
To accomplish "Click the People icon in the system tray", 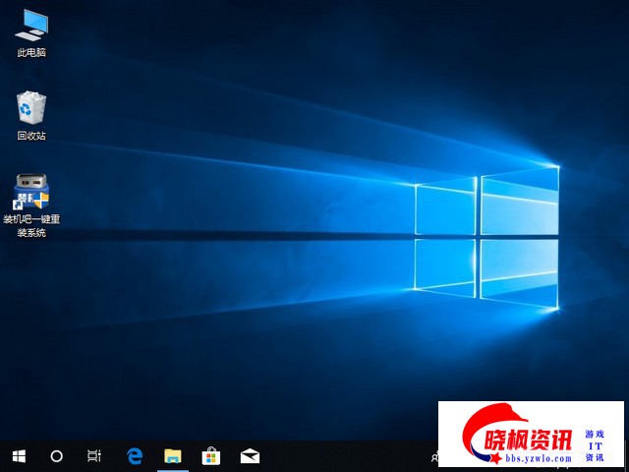I will (434, 457).
